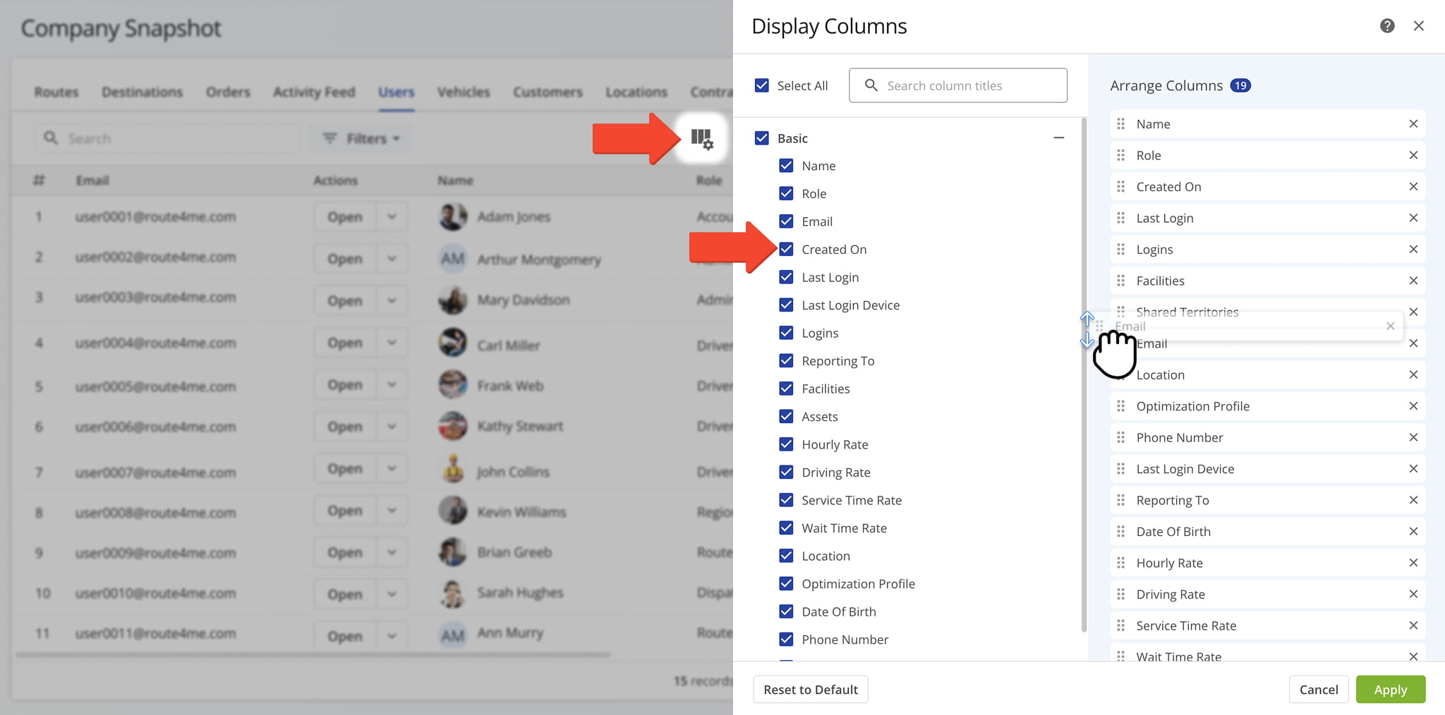Viewport: 1445px width, 715px height.
Task: Switch to the Orders tab
Action: (x=228, y=92)
